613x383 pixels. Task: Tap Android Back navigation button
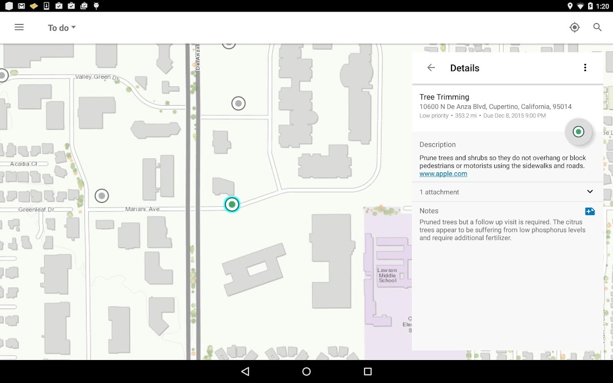245,372
